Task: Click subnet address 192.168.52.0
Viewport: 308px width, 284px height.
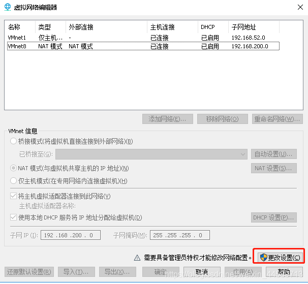Action: coord(249,38)
